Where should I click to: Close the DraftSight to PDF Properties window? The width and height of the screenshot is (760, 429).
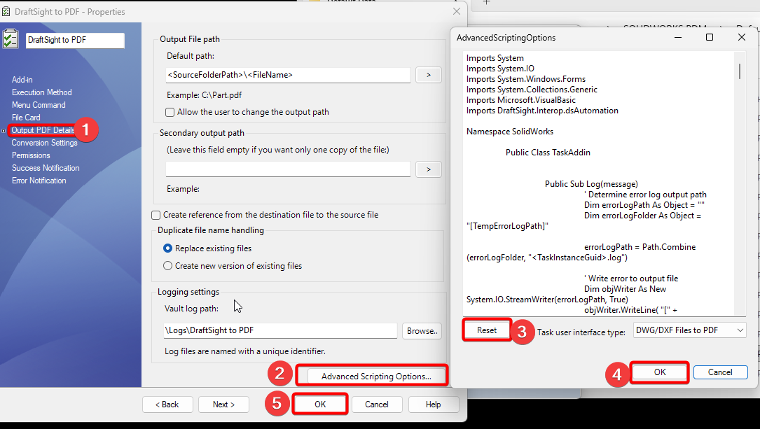pos(456,11)
